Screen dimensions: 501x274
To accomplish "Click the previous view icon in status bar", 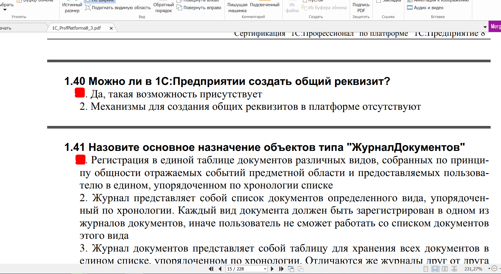I will [291, 269].
